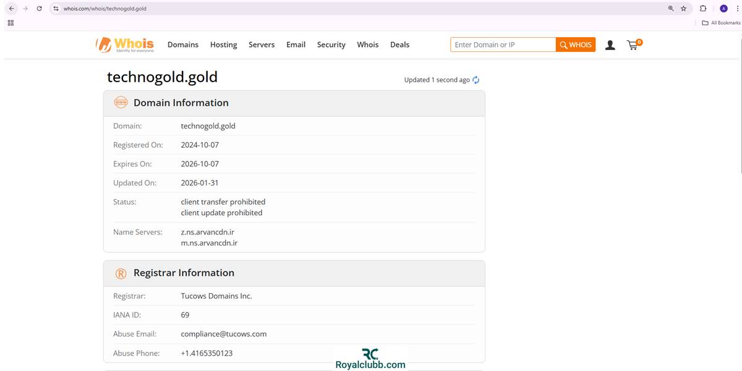Click the browser address bar URL
The image size is (742, 371).
104,9
